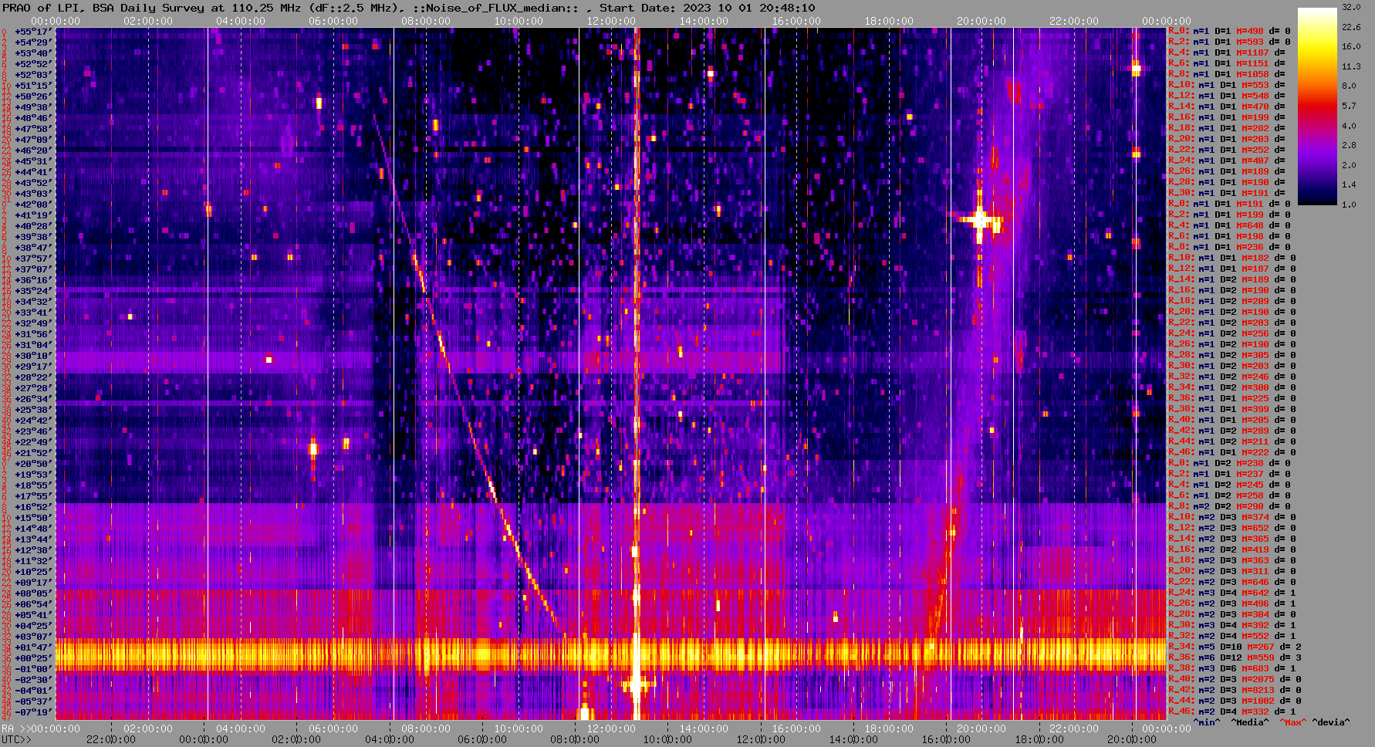Click 18:00:00 on the bottom RA axis
Image resolution: width=1375 pixels, height=747 pixels.
click(x=889, y=728)
